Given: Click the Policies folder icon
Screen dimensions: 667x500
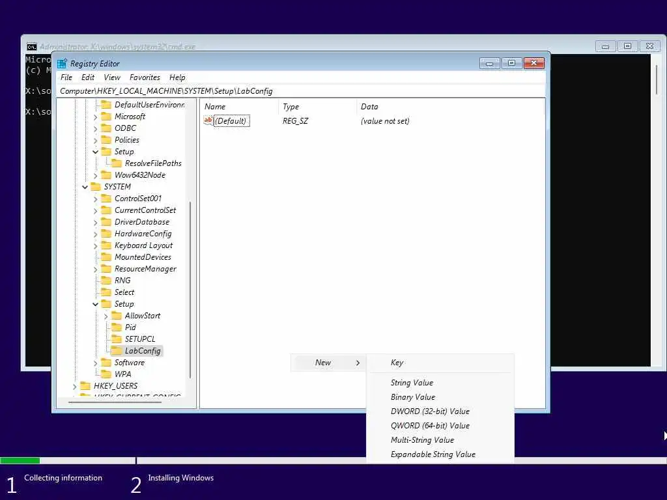Looking at the screenshot, I should click(106, 140).
